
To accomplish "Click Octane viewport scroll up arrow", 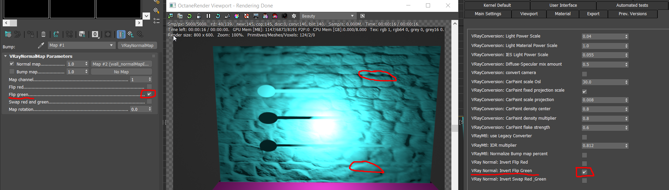I will [455, 23].
